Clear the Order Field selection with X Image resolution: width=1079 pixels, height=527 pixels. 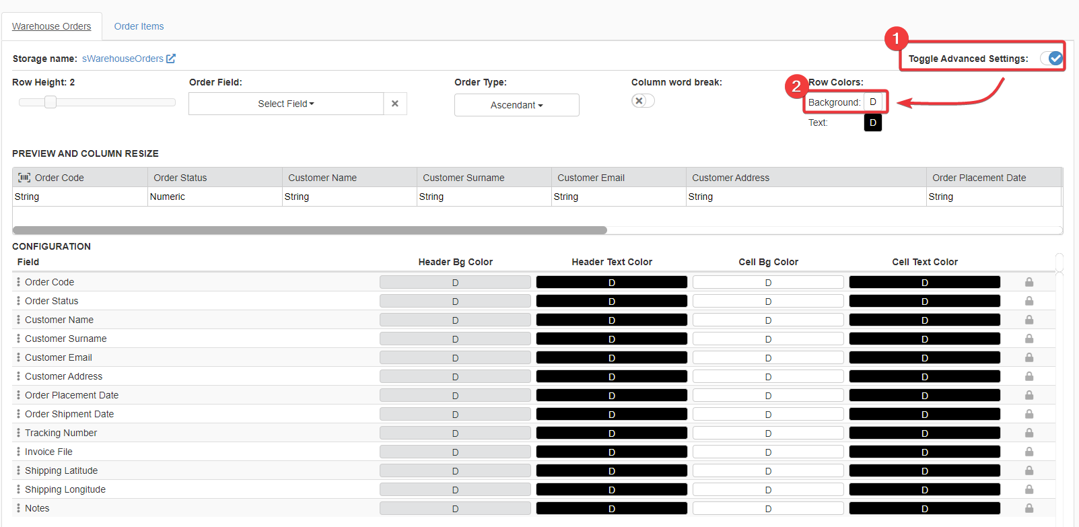[395, 104]
